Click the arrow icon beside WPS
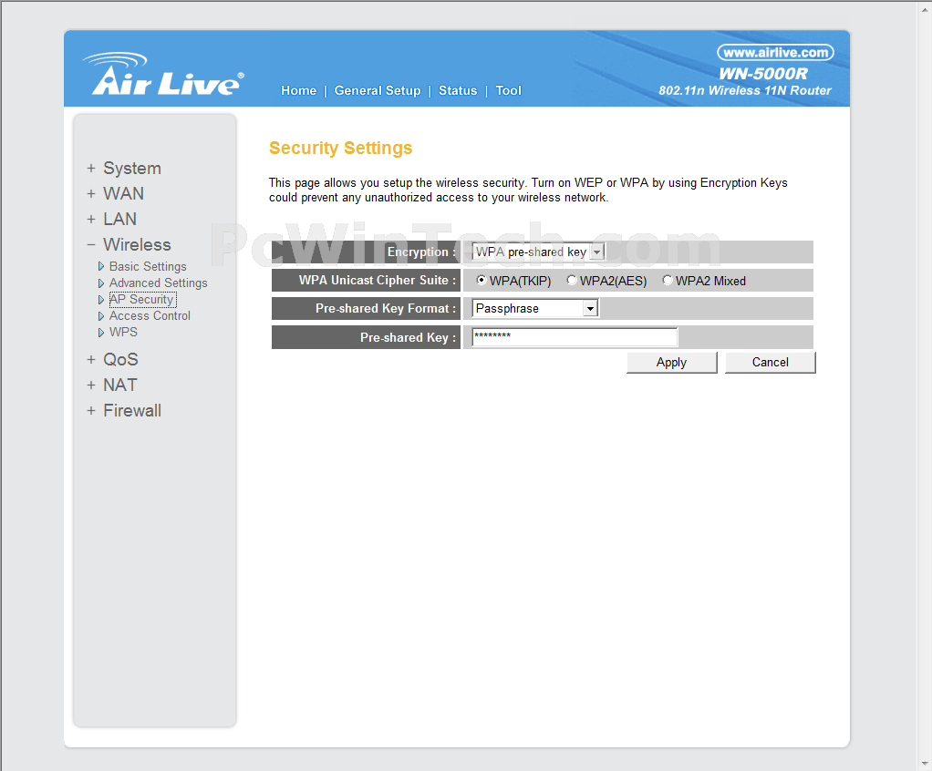 [101, 332]
